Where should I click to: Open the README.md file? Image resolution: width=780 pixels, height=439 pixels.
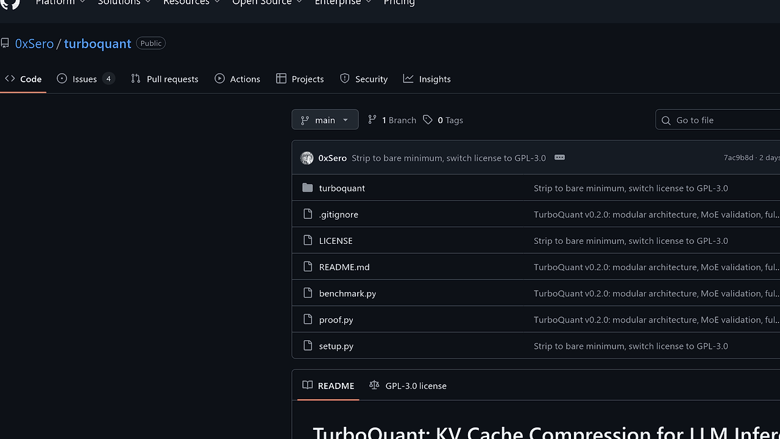point(344,266)
